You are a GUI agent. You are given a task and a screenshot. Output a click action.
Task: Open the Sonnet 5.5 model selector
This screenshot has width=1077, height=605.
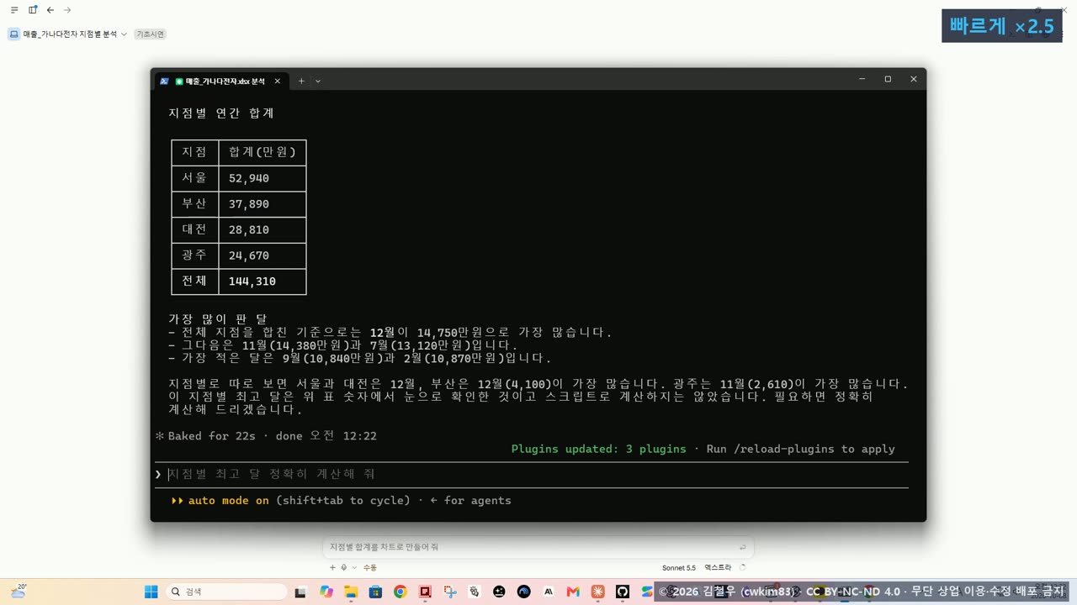click(x=679, y=568)
